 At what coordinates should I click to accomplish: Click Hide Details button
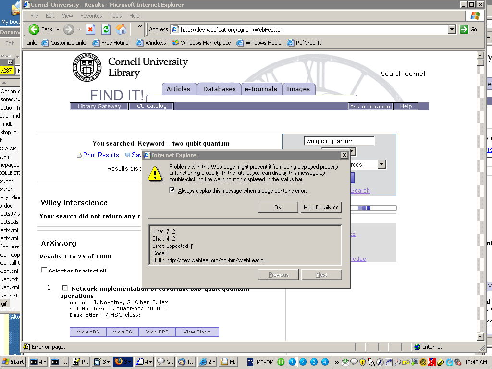pyautogui.click(x=321, y=208)
